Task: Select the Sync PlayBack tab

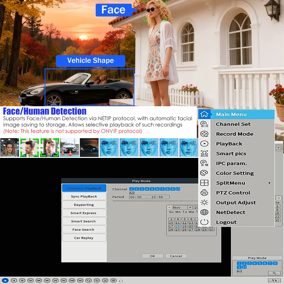Action: coord(84,196)
